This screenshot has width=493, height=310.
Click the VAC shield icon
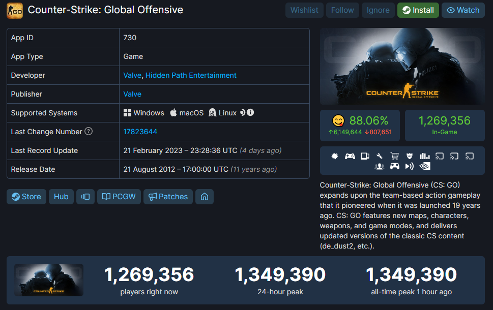click(x=410, y=156)
